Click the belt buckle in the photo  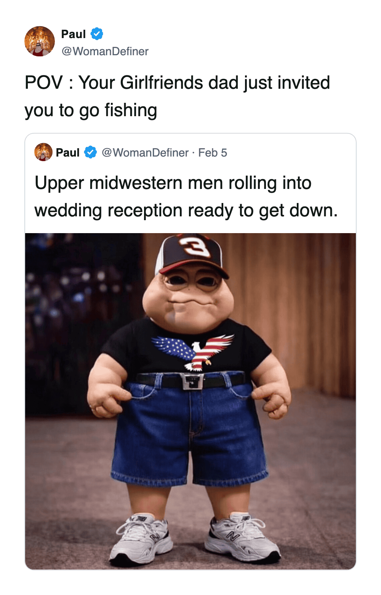coord(191,381)
